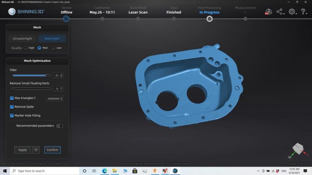Change the Remove Small Floating Parts stepper
The height and width of the screenshot is (175, 312).
pos(61,89)
